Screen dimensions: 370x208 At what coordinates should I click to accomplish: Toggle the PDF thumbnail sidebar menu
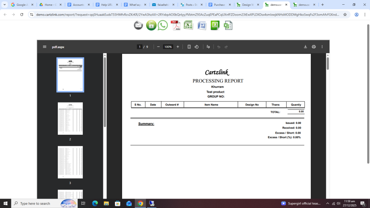tap(44, 47)
